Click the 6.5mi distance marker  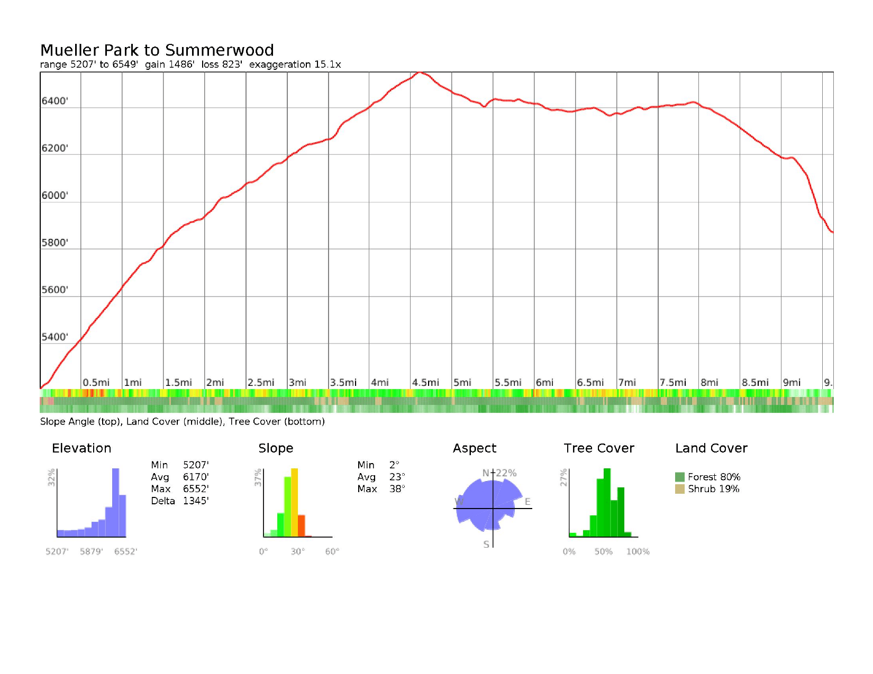590,382
